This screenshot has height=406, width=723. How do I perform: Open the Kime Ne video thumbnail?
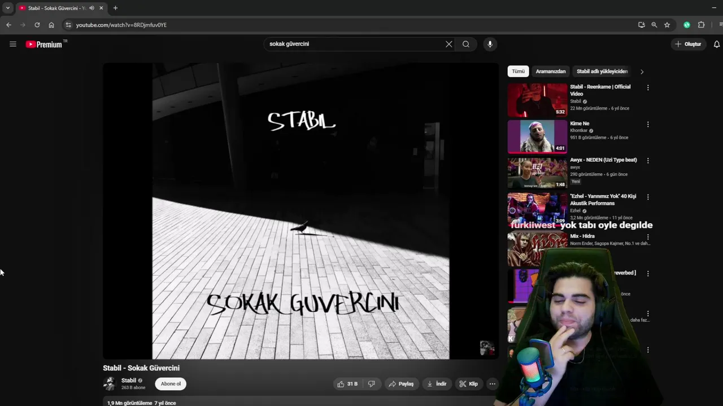click(537, 136)
